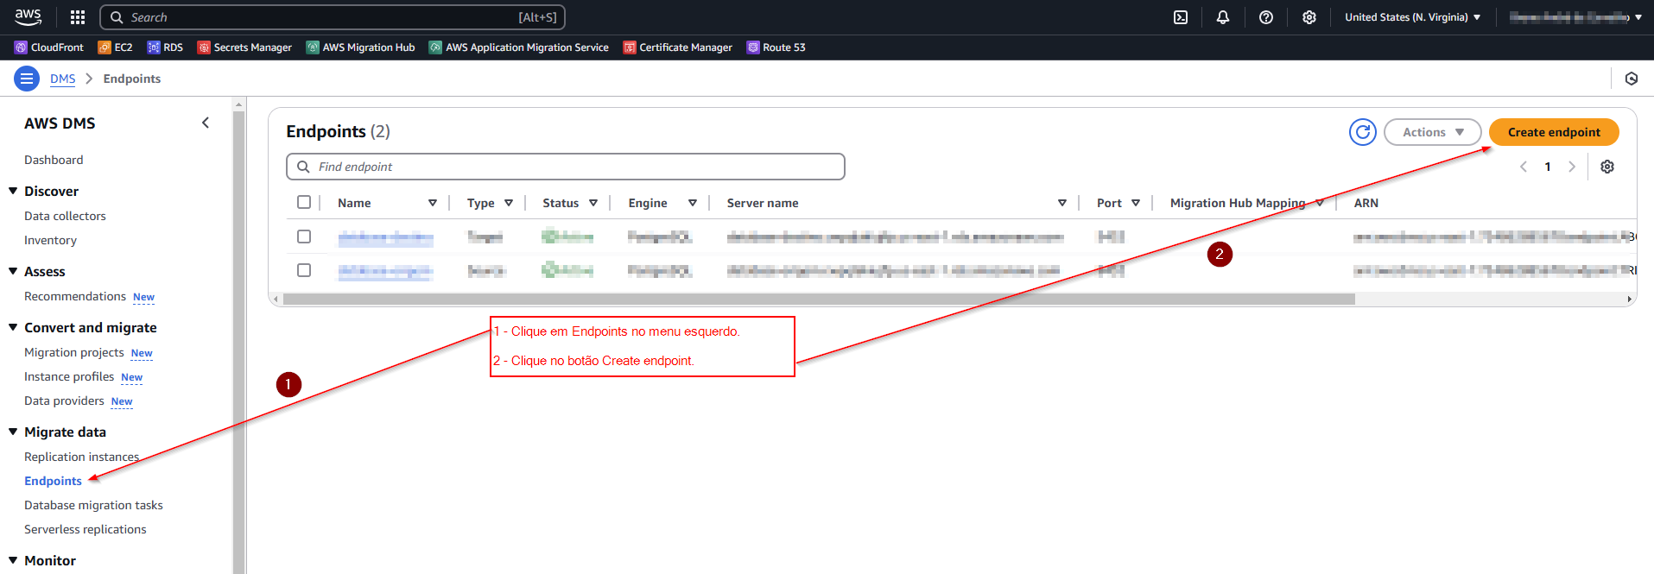1654x574 pixels.
Task: Open the region selector United States (N. Virginia)
Action: coord(1412,17)
